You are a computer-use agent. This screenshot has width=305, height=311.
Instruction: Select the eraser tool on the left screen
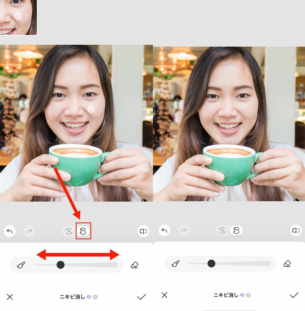(x=135, y=265)
